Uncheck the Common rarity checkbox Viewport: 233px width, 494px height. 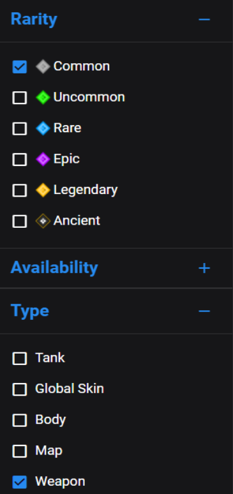tap(20, 67)
